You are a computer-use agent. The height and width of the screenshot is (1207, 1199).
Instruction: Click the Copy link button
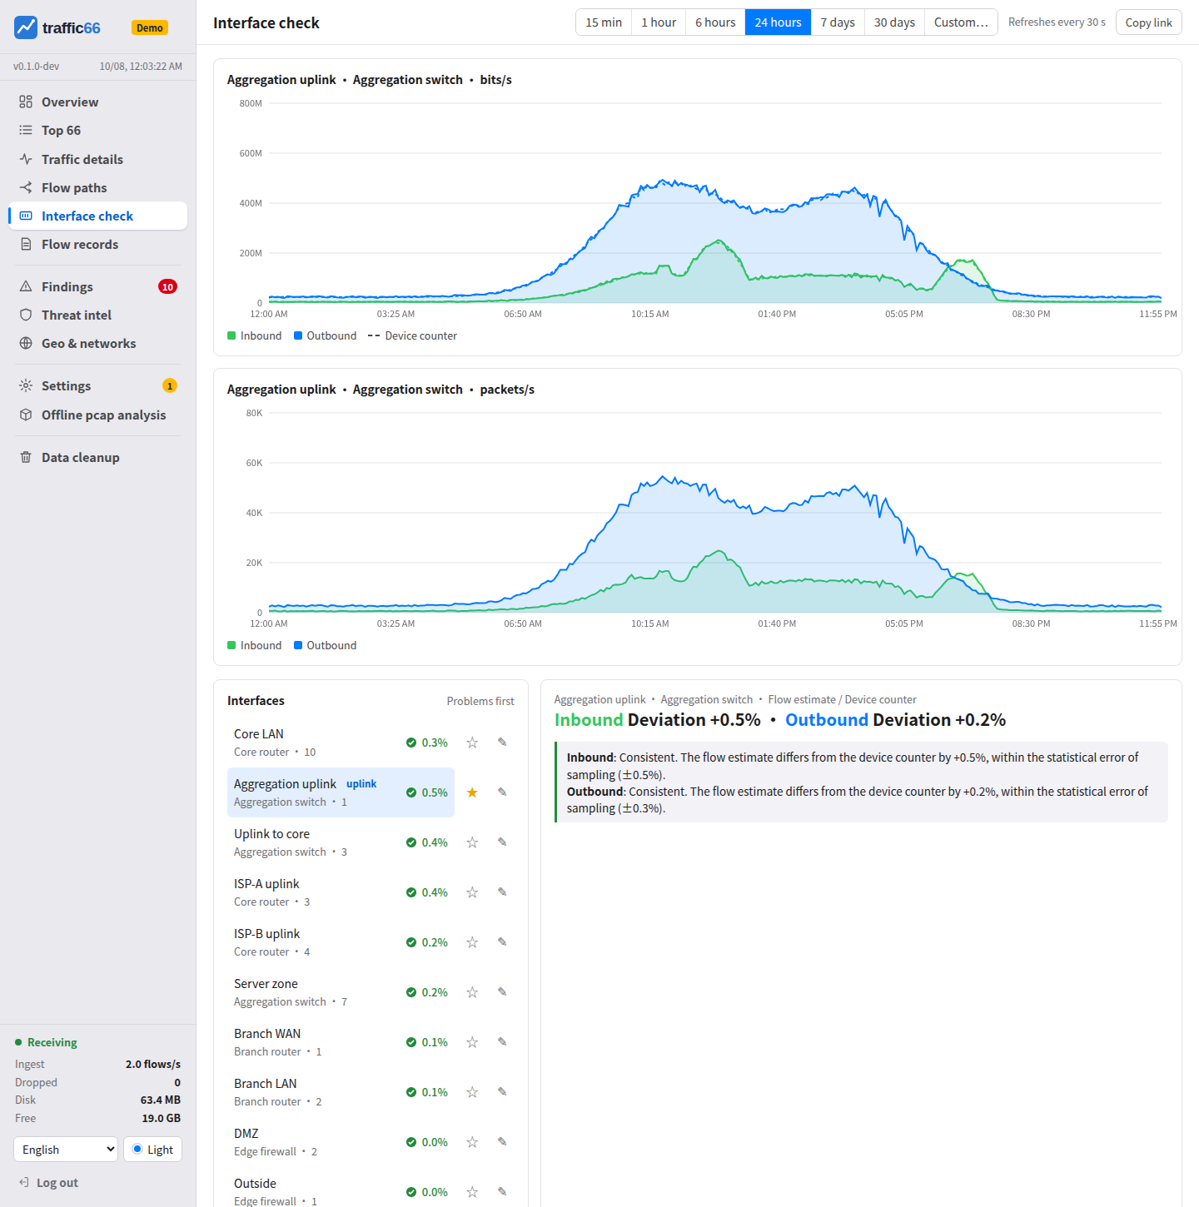pyautogui.click(x=1148, y=22)
